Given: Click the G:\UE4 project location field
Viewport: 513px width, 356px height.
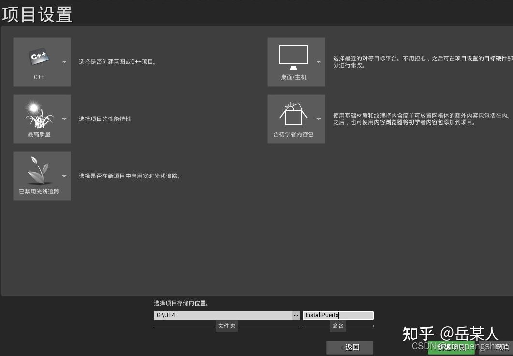Looking at the screenshot, I should click(222, 315).
